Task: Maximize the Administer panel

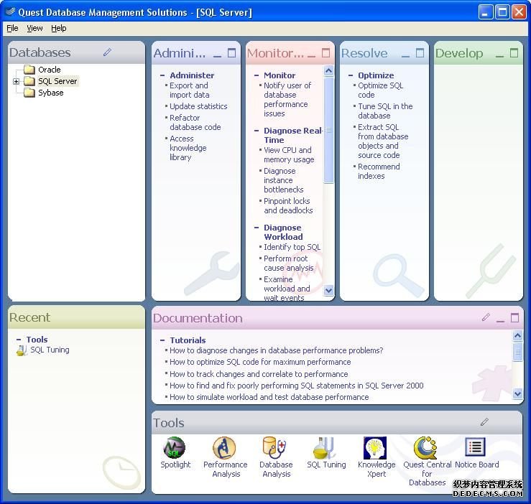Action: click(x=231, y=53)
